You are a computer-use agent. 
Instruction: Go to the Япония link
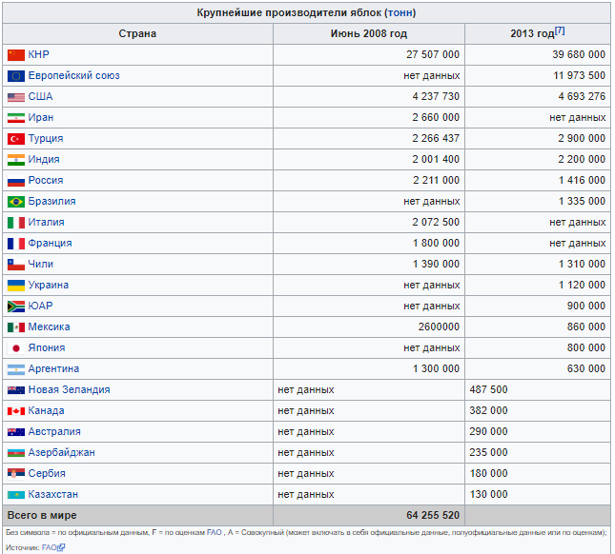pyautogui.click(x=47, y=348)
